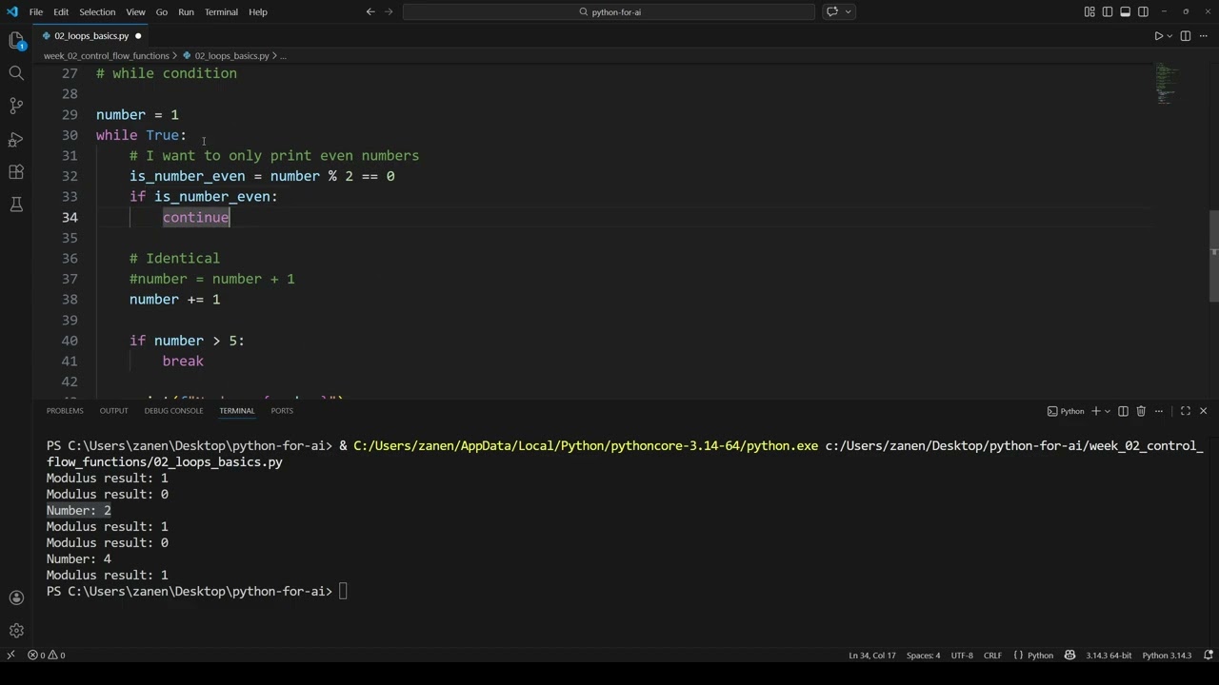
Task: Click the Customize Layout icon
Action: (x=1089, y=11)
